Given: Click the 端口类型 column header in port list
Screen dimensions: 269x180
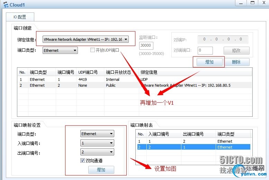Looking at the screenshot, I should tap(42, 72).
